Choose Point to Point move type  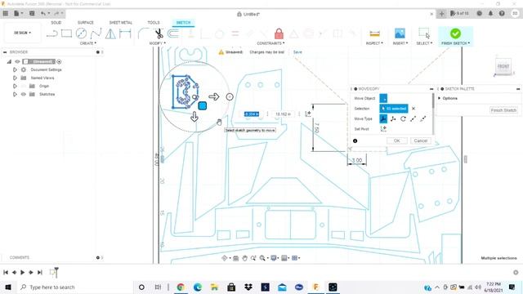tap(413, 118)
